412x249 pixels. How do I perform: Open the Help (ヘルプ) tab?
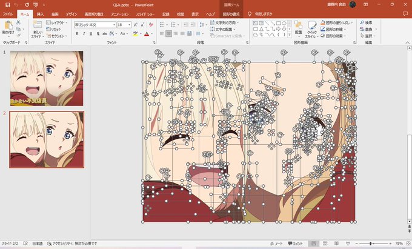210,14
